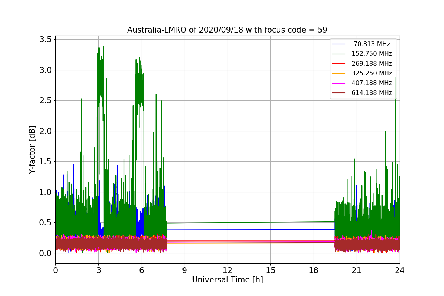
Task: Click the y-axis tick label '1.0'
Action: tap(46, 192)
